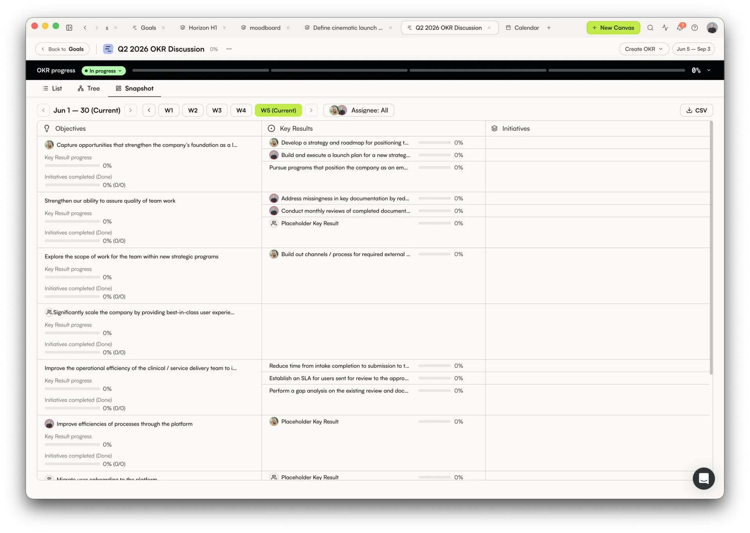Show previous weeks before W1
Screen dimensions: 750x533
pyautogui.click(x=149, y=110)
